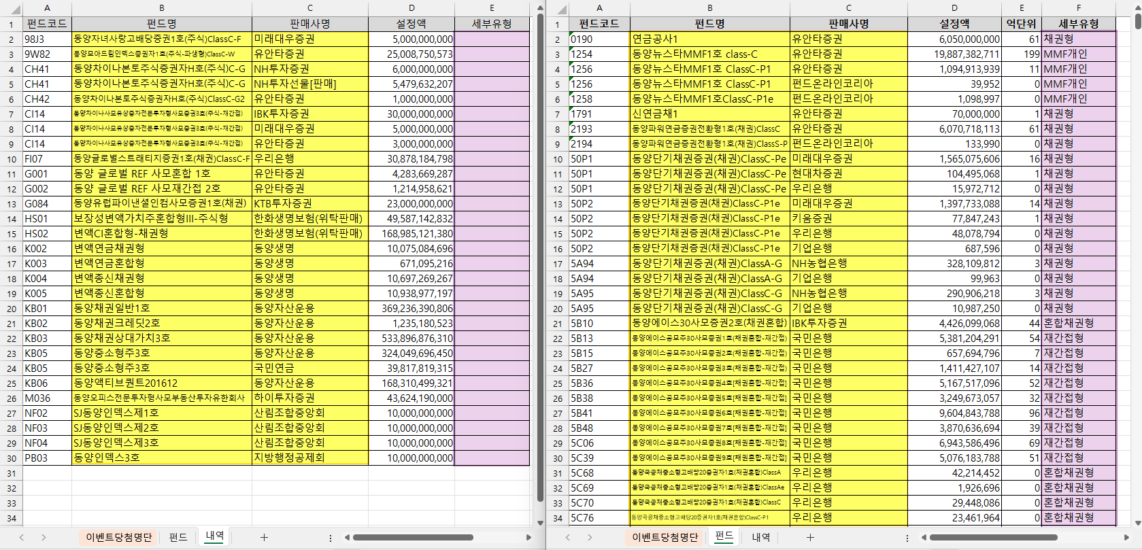Select fund code cell 5B10 in right window
This screenshot has height=550, width=1142.
[599, 324]
